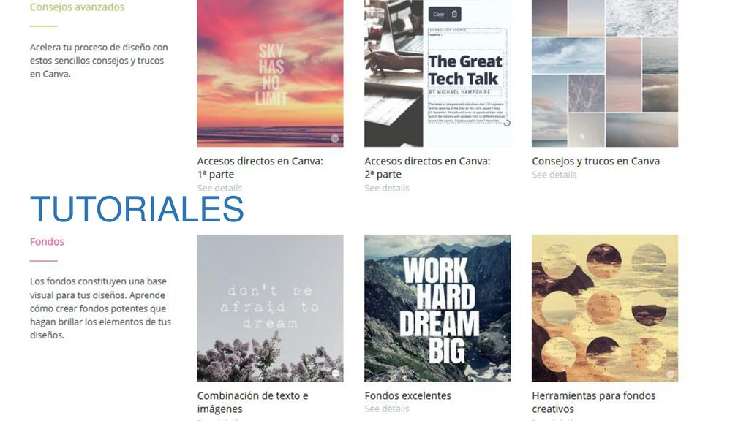749x421 pixels.
Task: Click the Copy button on Tech Talk thumbnail
Action: (439, 15)
